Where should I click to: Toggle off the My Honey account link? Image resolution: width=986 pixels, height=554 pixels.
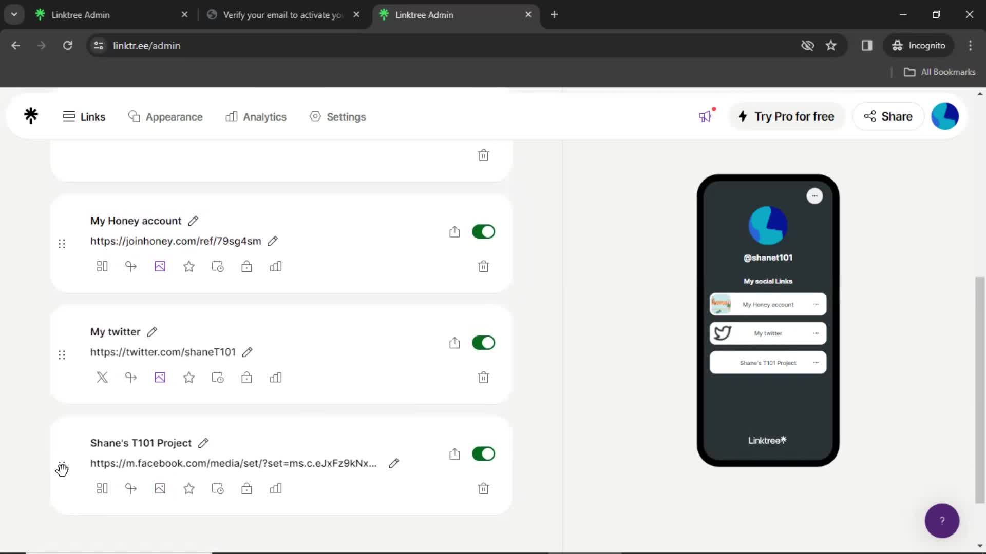pos(483,232)
